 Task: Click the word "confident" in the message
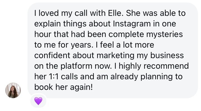52,56
